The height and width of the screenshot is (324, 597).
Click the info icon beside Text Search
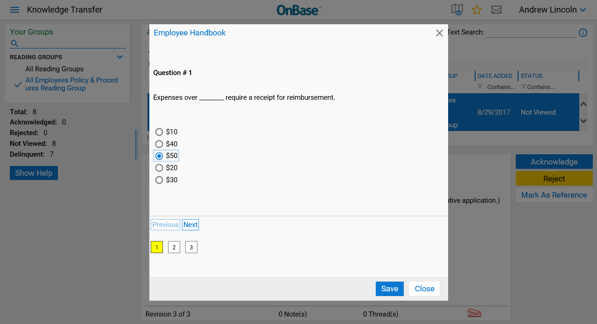(583, 33)
